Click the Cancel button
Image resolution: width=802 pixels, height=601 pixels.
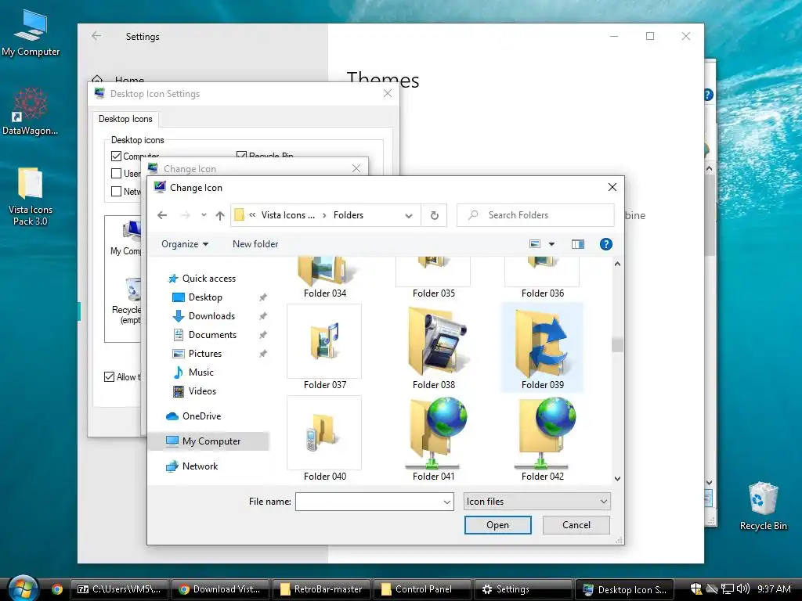coord(576,525)
